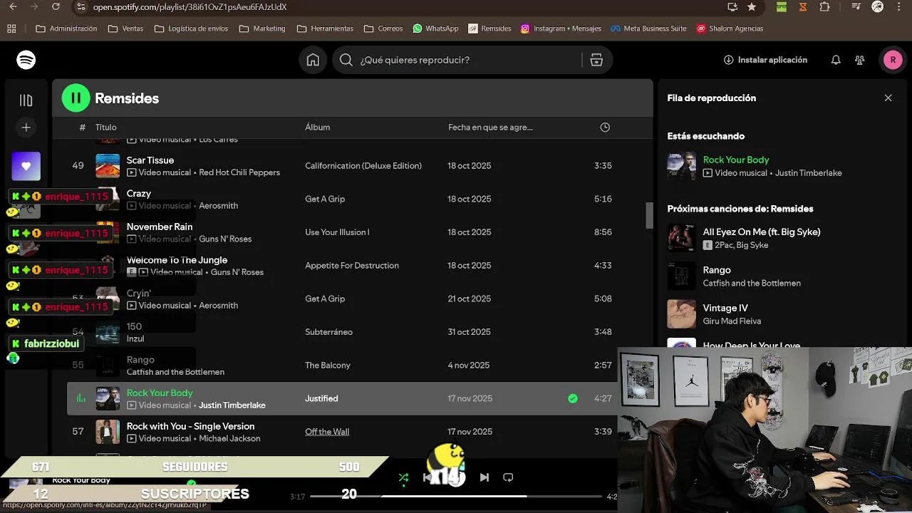Open Meta Business Suite bookmark
This screenshot has height=513, width=912.
648,28
